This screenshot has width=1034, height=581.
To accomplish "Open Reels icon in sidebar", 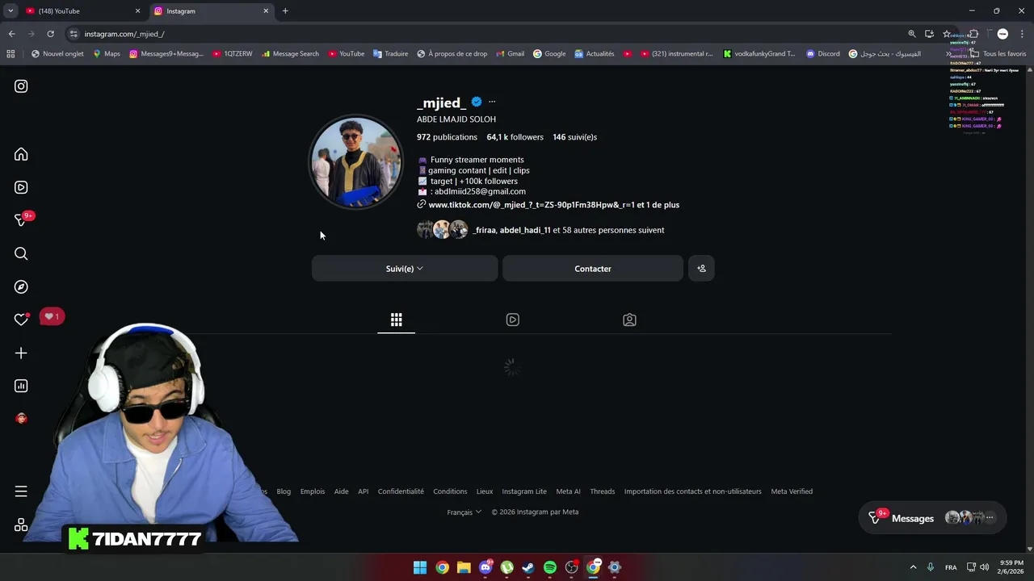I will coord(21,187).
